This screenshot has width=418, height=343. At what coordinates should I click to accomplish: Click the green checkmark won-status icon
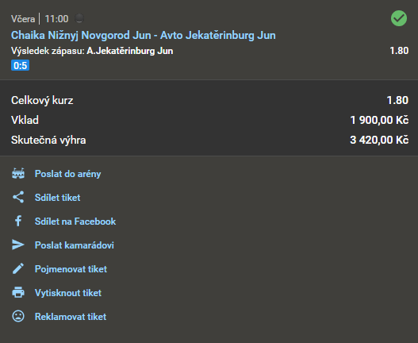point(399,18)
